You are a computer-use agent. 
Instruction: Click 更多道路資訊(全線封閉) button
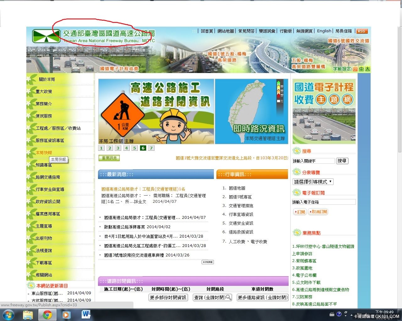(263, 297)
